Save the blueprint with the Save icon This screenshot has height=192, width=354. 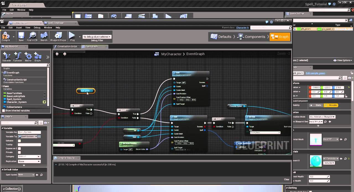21,37
